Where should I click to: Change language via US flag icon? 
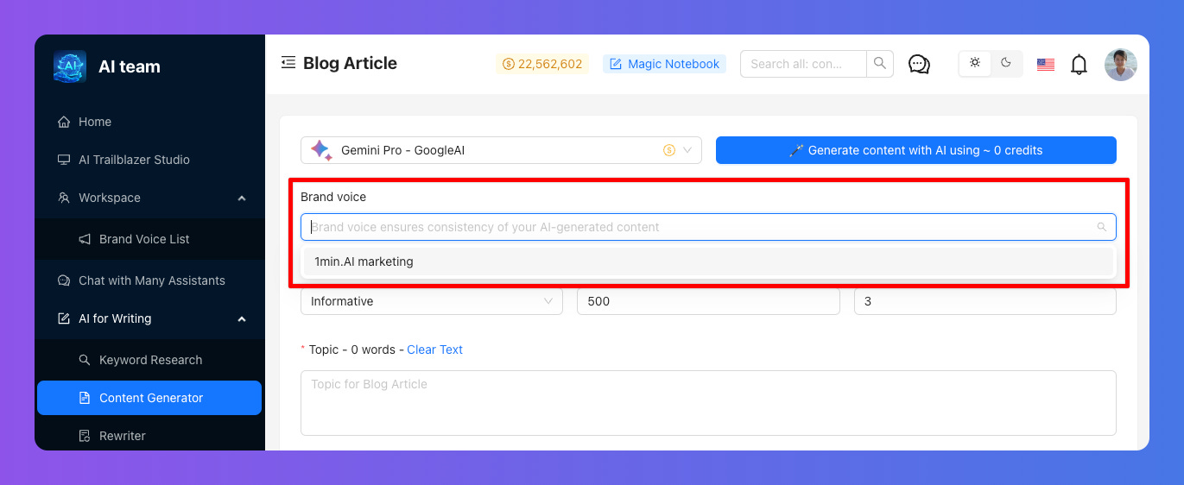pyautogui.click(x=1046, y=64)
